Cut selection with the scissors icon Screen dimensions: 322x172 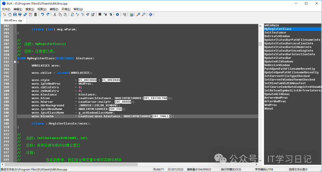[x=55, y=14]
